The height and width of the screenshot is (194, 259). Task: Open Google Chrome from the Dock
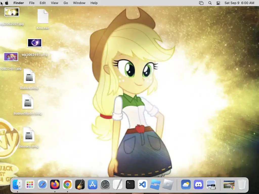click(67, 184)
